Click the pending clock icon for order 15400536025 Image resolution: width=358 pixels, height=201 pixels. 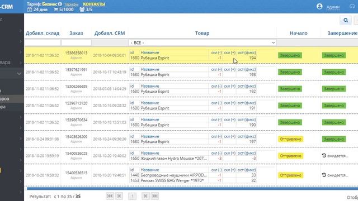coord(324,156)
